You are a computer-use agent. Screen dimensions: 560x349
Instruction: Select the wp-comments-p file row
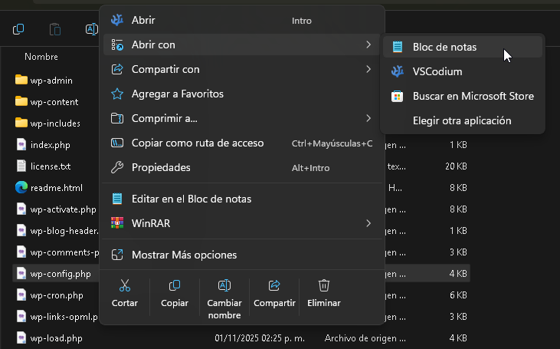(x=64, y=252)
